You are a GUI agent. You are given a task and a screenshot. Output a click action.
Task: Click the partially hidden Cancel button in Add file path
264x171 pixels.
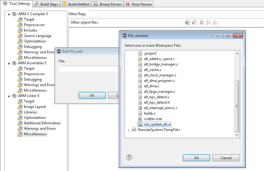tap(114, 96)
